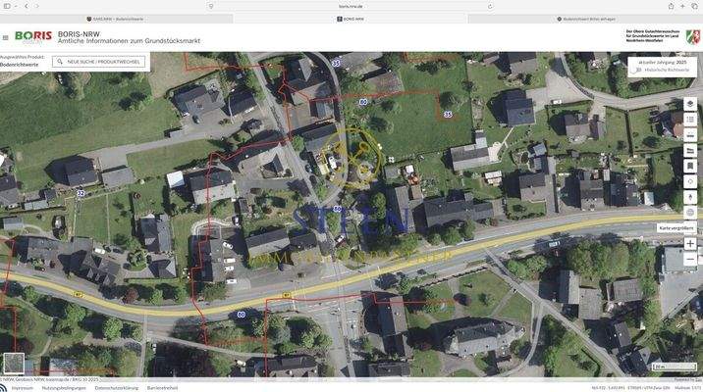
Task: Zoom in with the plus button
Action: 690,244
